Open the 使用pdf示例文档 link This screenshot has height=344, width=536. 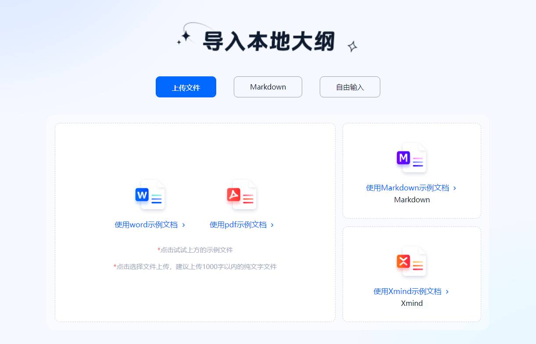[238, 225]
